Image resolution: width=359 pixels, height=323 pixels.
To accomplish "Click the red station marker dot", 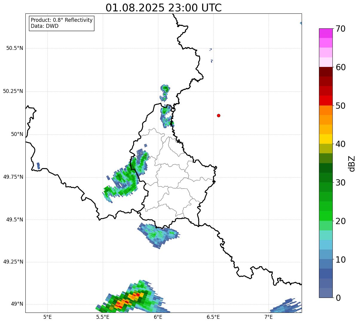I will coord(219,115).
